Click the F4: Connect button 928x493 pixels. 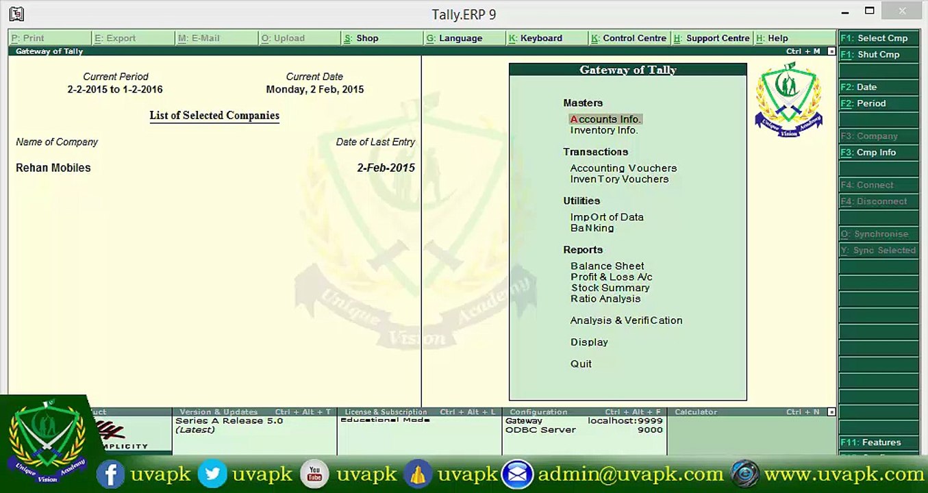point(879,185)
